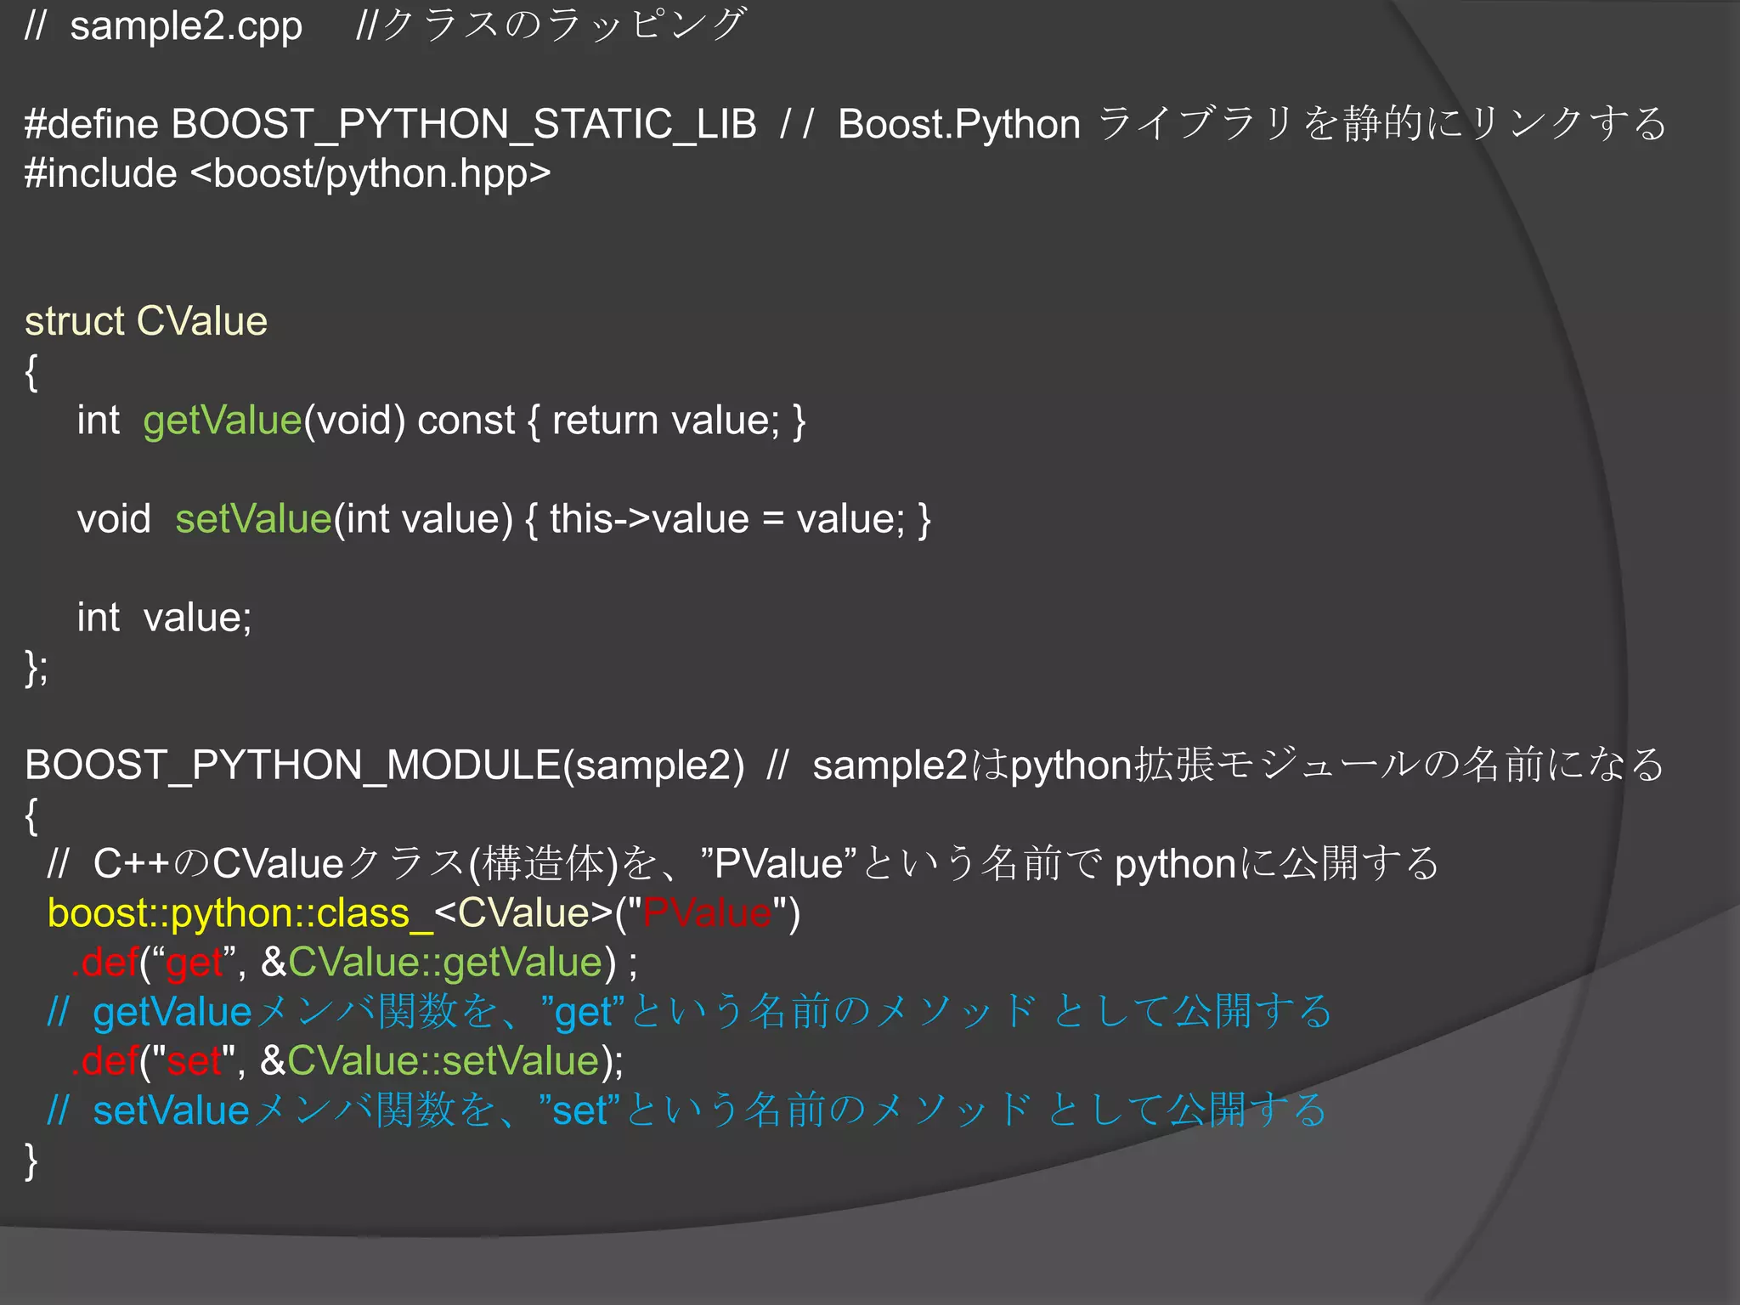This screenshot has height=1305, width=1740.
Task: Click 'BOOST_PYTHON_MODULE(sample2)' text
Action: click(x=385, y=765)
